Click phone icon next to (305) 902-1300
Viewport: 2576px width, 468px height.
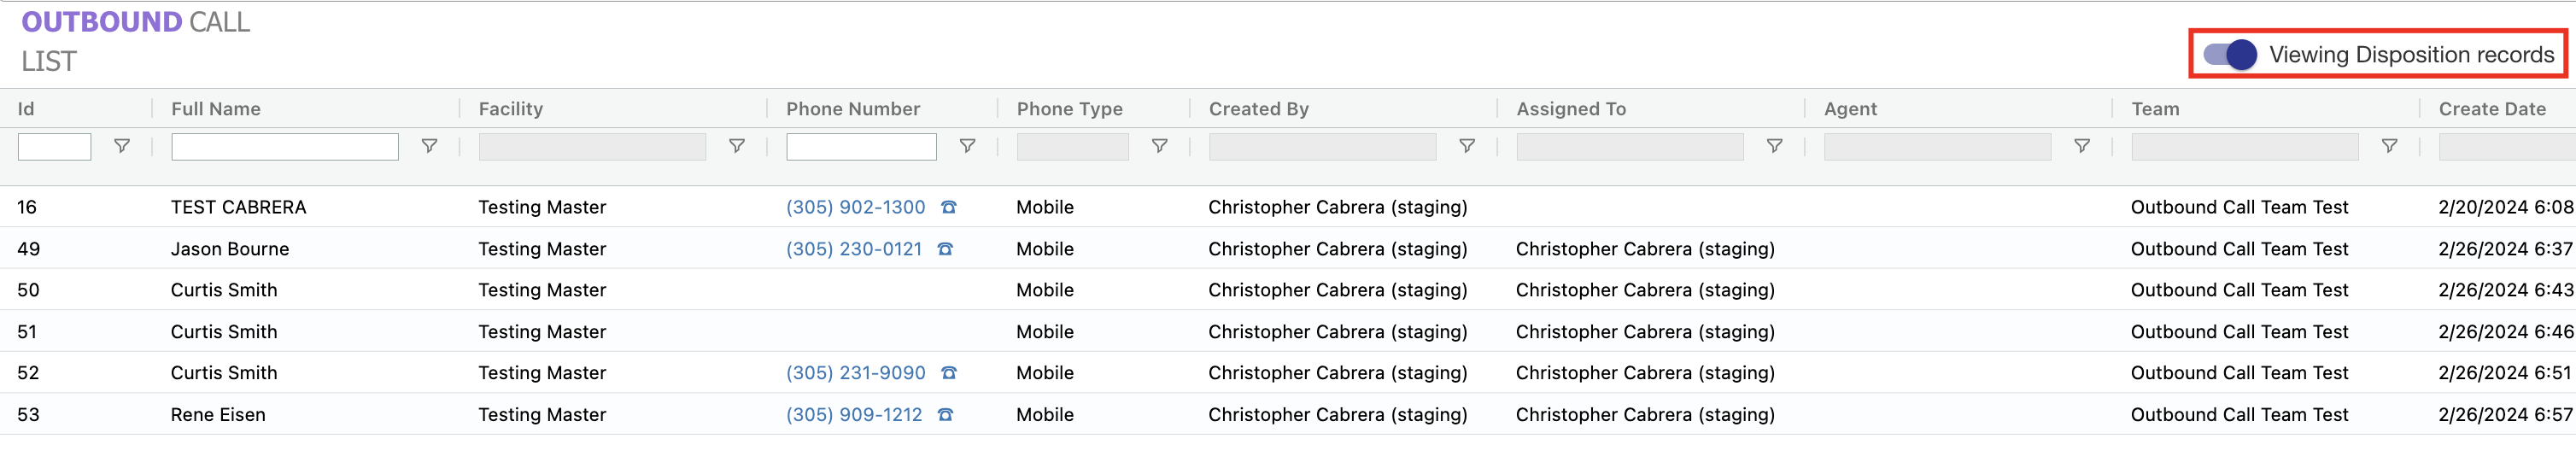pyautogui.click(x=949, y=207)
